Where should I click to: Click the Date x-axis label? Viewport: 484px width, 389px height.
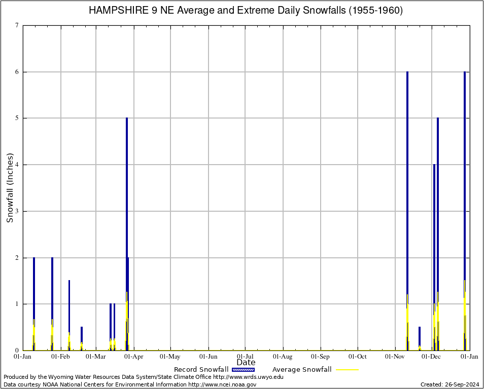point(246,362)
